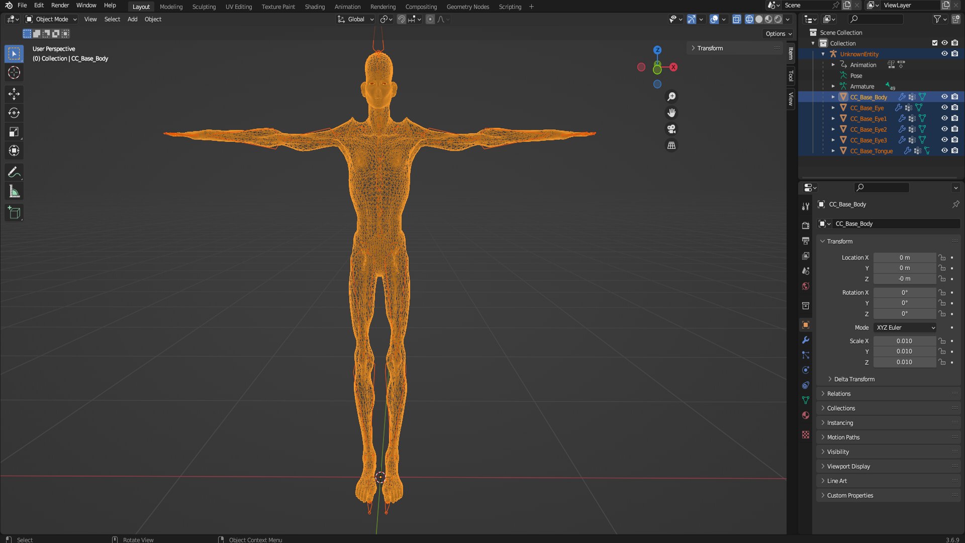Select the Armature item in outliner
The image size is (965, 543).
[x=862, y=86]
